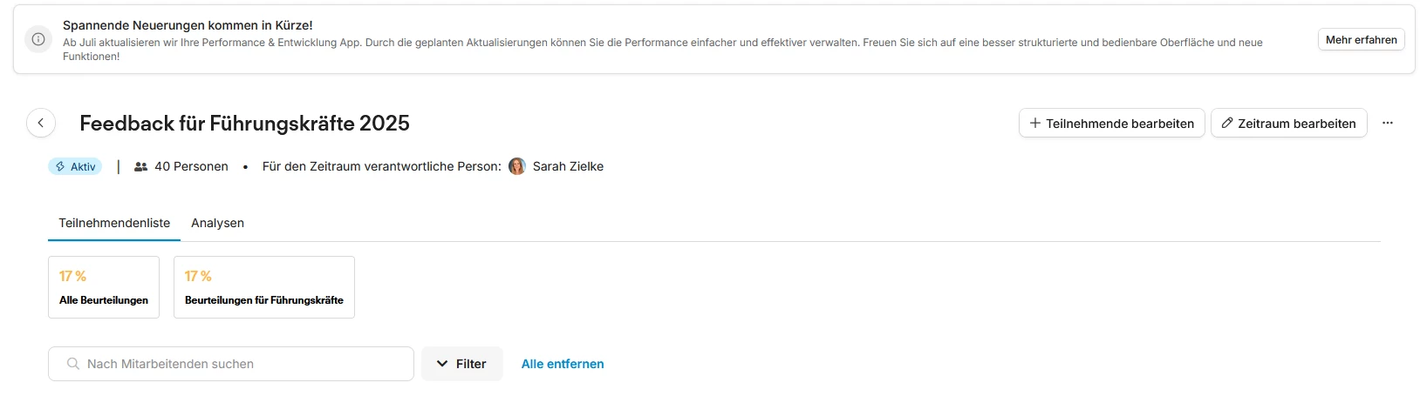Image resolution: width=1420 pixels, height=396 pixels.
Task: Select the Teilnehmendenliste tab
Action: [114, 223]
